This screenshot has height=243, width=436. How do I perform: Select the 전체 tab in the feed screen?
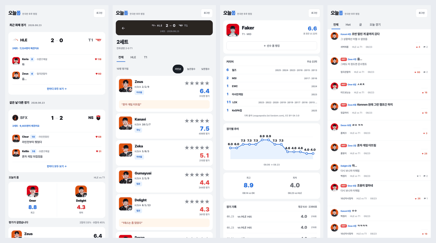tap(336, 25)
